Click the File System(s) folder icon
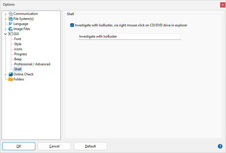This screenshot has height=153, width=226. pos(11,19)
